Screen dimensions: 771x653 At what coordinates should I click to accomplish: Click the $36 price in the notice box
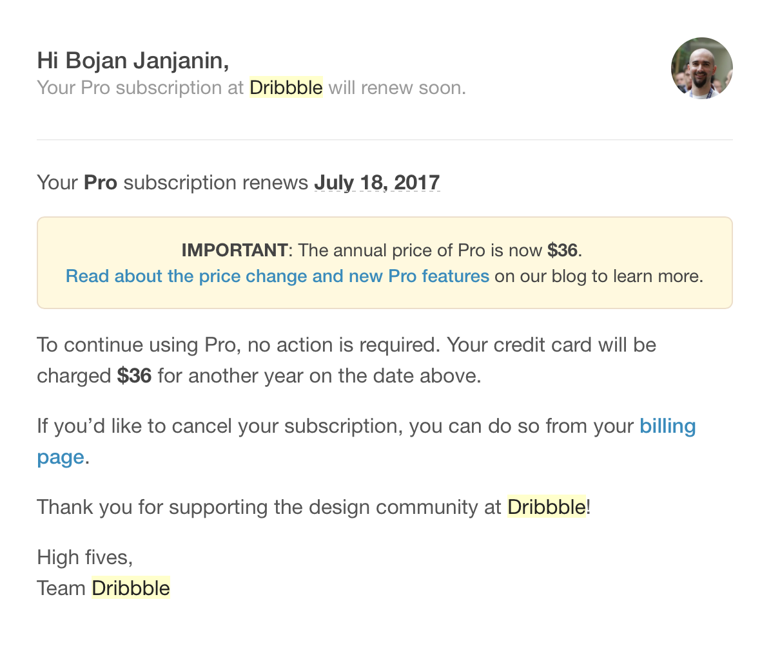point(562,250)
